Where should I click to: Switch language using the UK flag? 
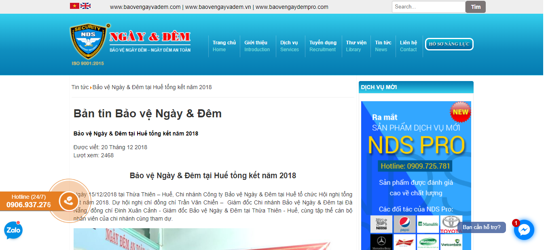(85, 6)
